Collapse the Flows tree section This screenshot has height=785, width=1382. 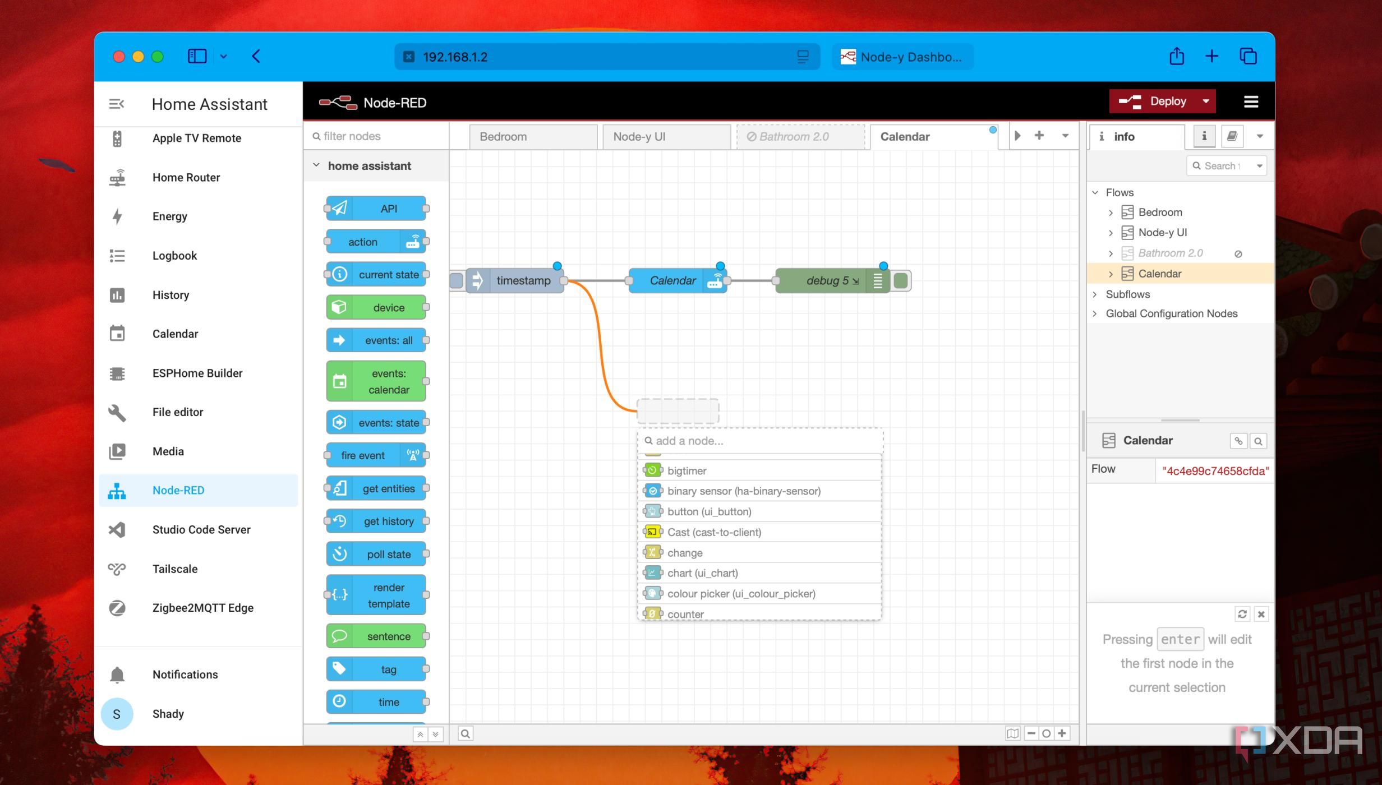(1095, 192)
